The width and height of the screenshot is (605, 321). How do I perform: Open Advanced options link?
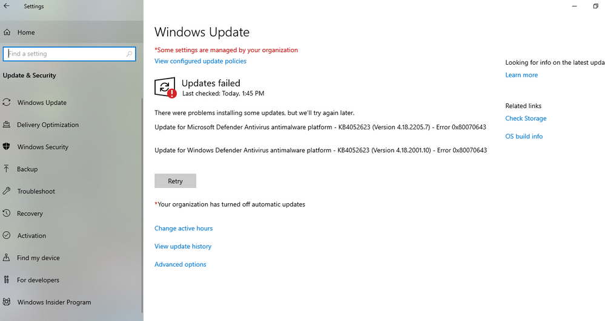180,264
